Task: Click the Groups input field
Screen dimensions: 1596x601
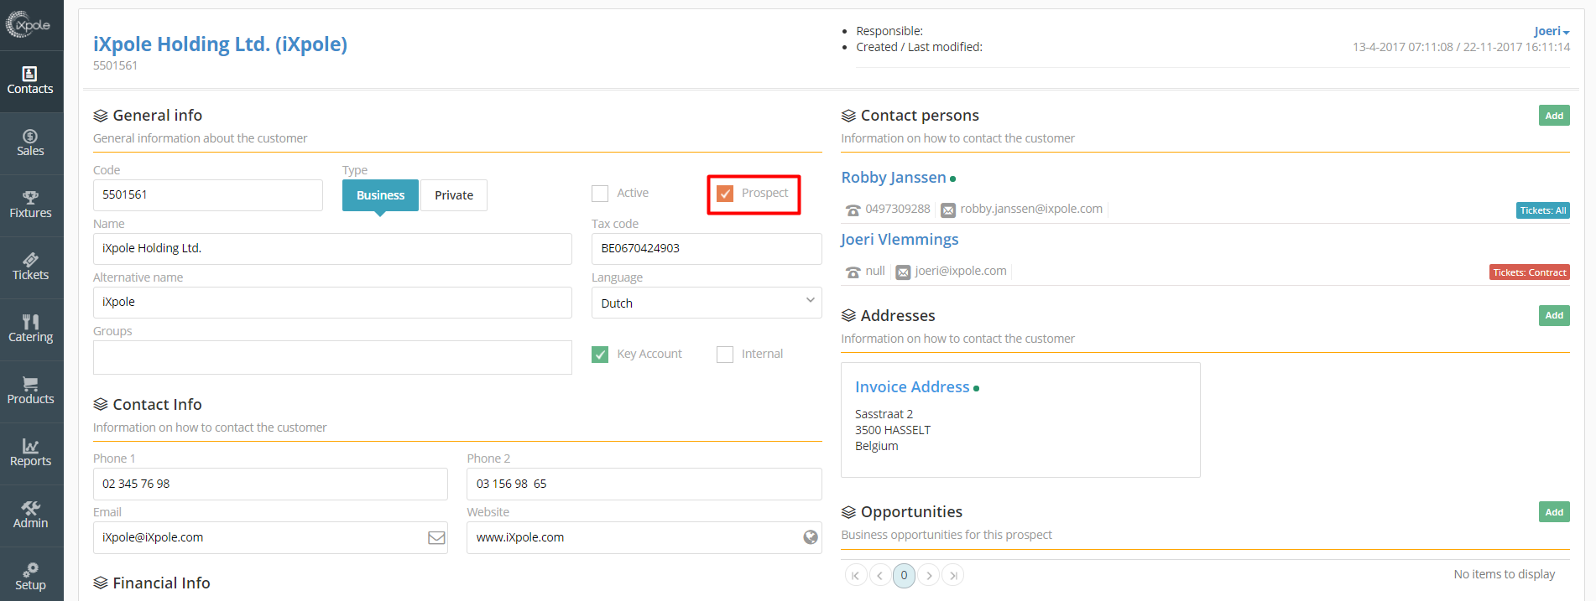Action: click(332, 357)
